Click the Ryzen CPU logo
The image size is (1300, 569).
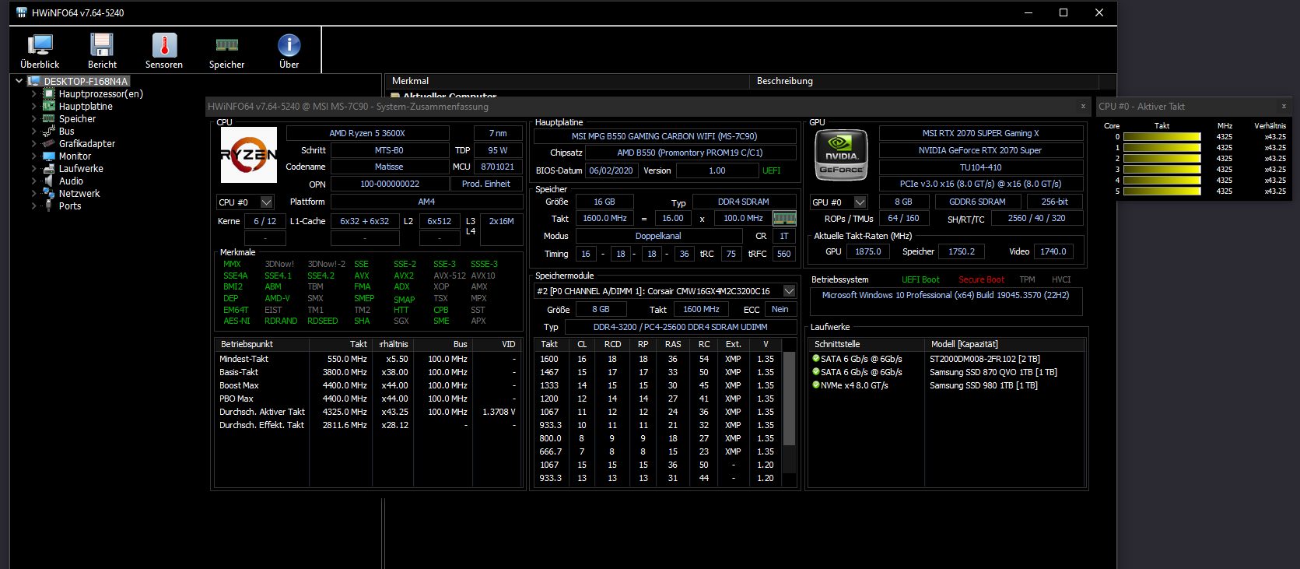[x=249, y=155]
